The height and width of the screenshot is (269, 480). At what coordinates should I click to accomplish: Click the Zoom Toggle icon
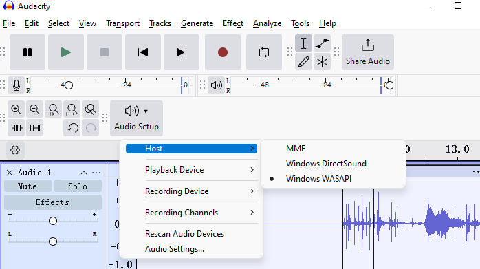(90, 109)
